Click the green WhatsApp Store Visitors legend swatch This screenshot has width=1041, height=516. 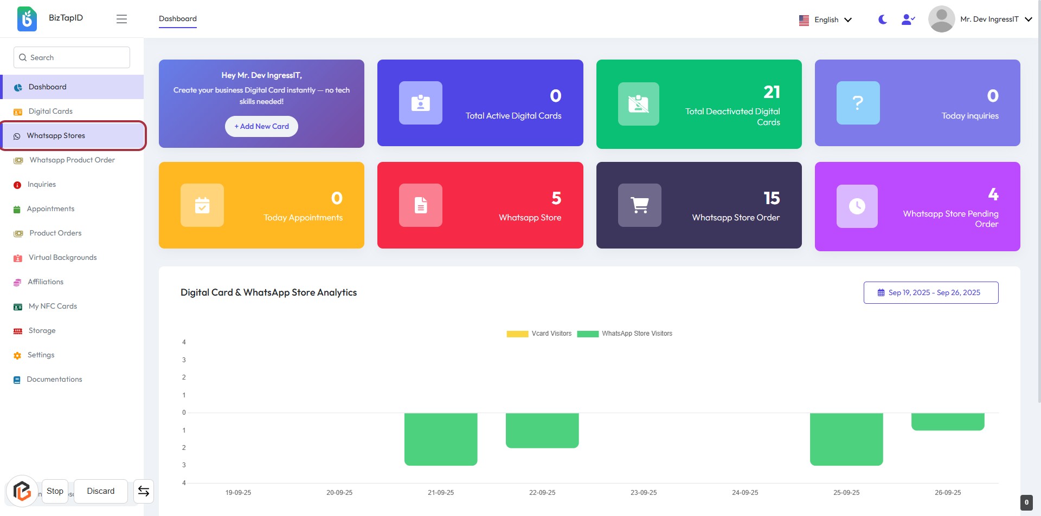[588, 334]
